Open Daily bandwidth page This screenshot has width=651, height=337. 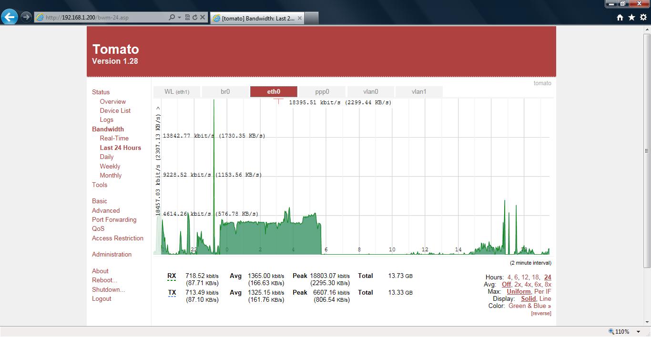click(107, 157)
